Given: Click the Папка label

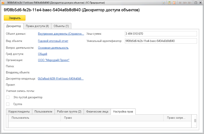Looking at the screenshot, I should (10, 66).
